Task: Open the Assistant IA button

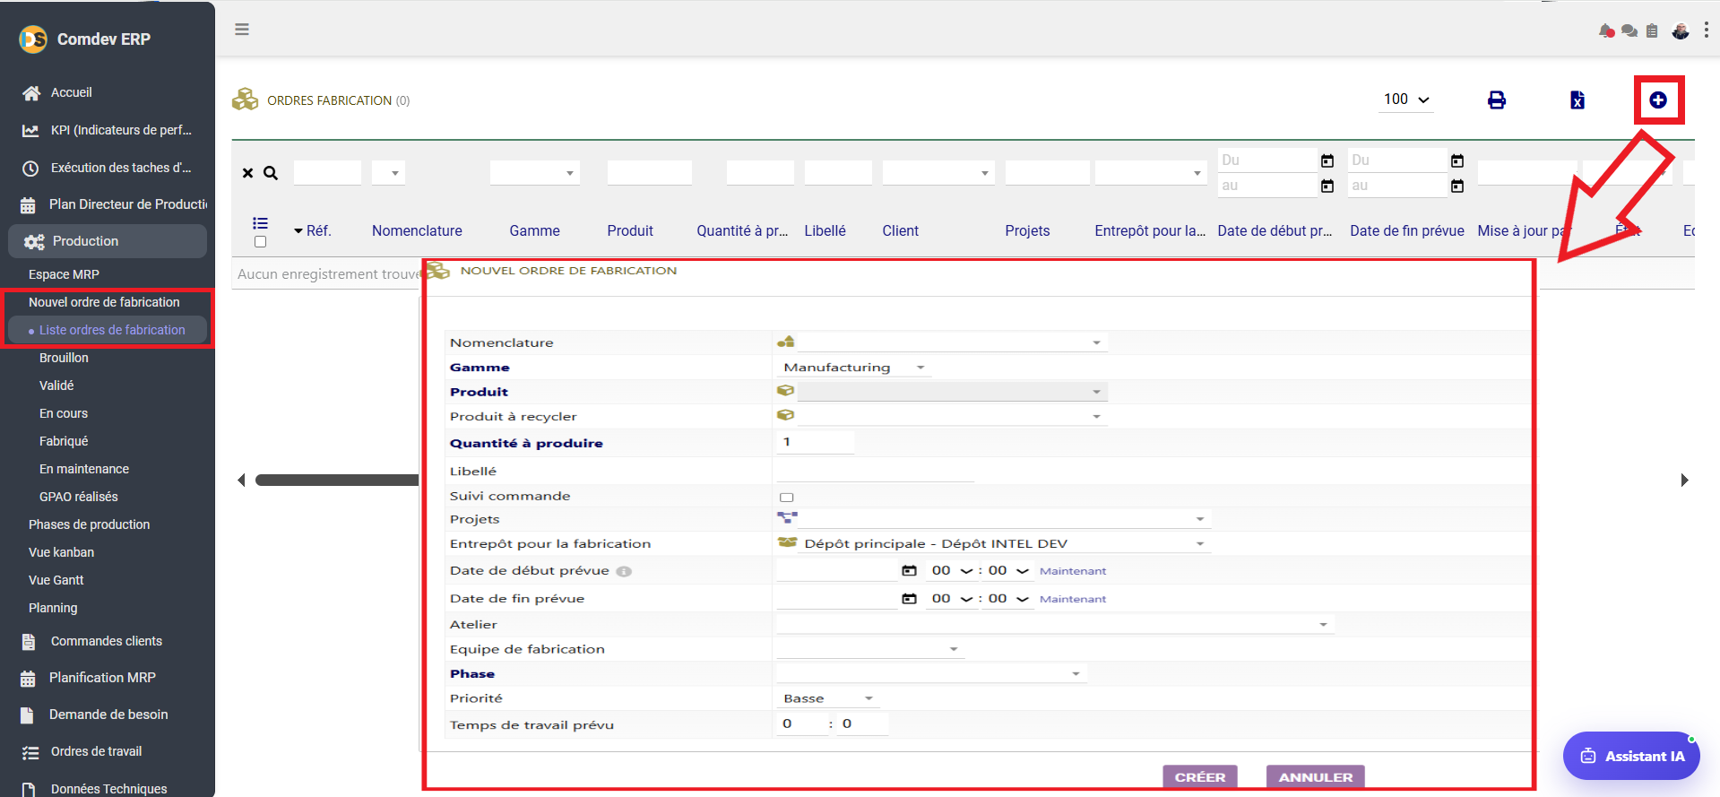Action: coord(1631,756)
